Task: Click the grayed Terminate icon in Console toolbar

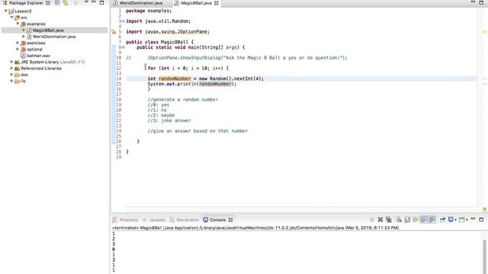Action: [372, 220]
